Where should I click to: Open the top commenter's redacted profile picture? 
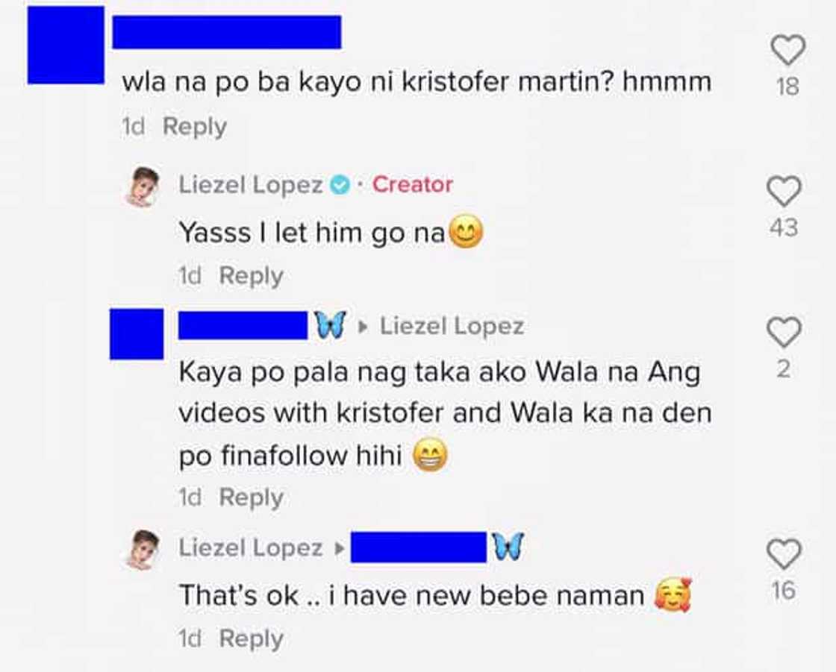(66, 45)
